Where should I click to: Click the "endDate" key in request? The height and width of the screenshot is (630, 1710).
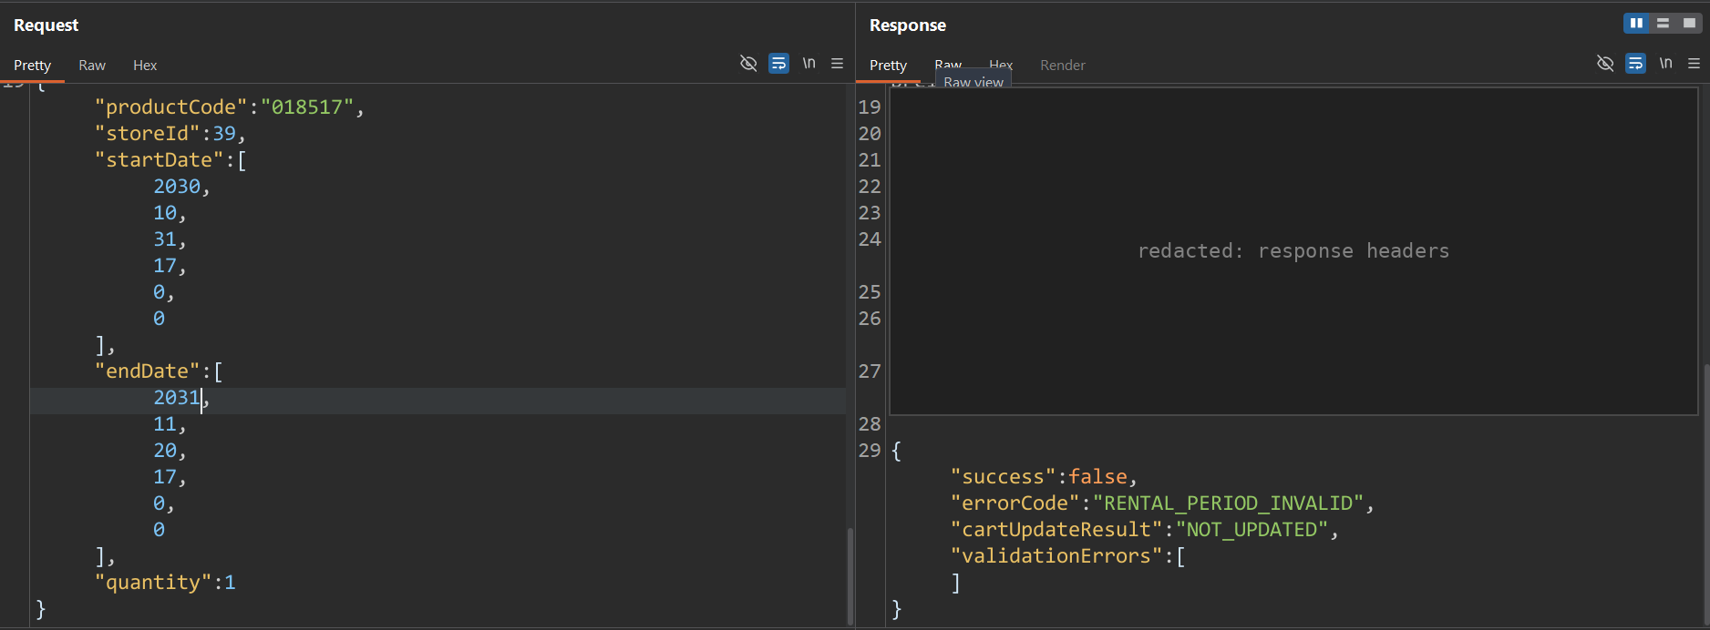point(148,371)
